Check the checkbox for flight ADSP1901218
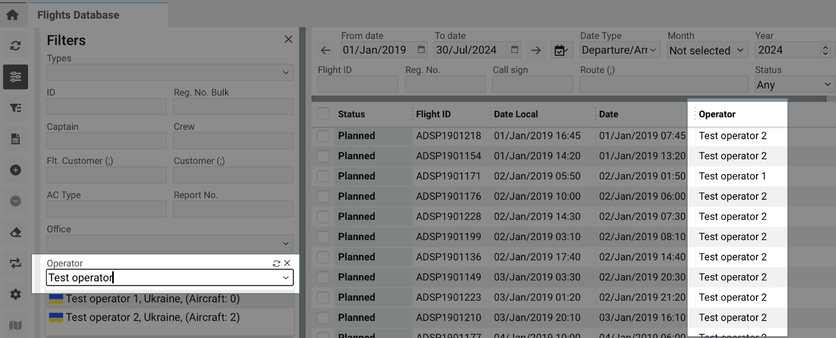 pos(323,135)
